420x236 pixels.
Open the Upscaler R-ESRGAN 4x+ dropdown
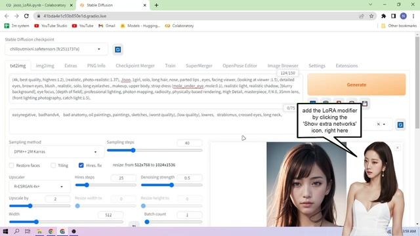click(x=39, y=186)
